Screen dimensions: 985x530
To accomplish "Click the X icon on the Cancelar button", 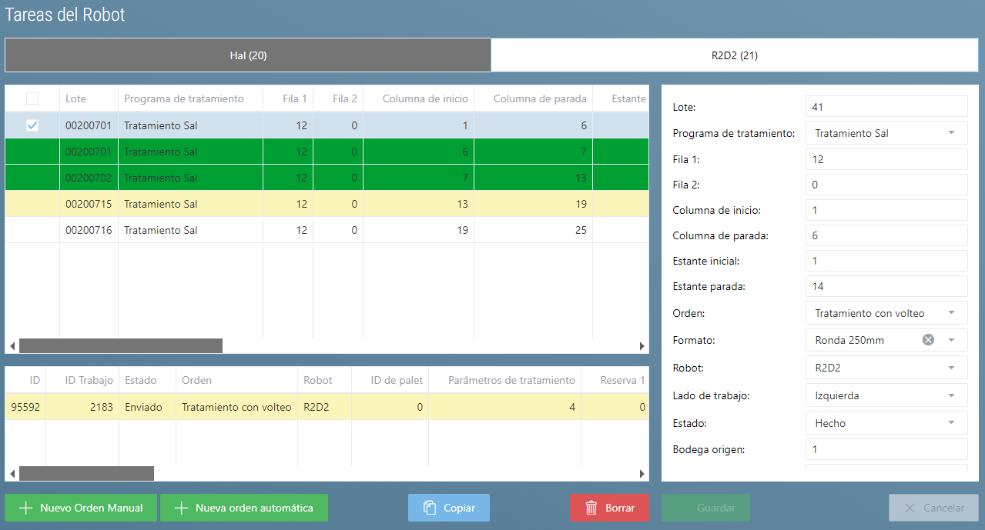I will coord(910,508).
